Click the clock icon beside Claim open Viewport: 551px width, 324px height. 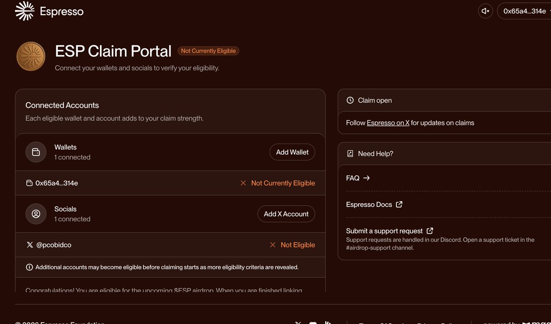click(x=350, y=100)
